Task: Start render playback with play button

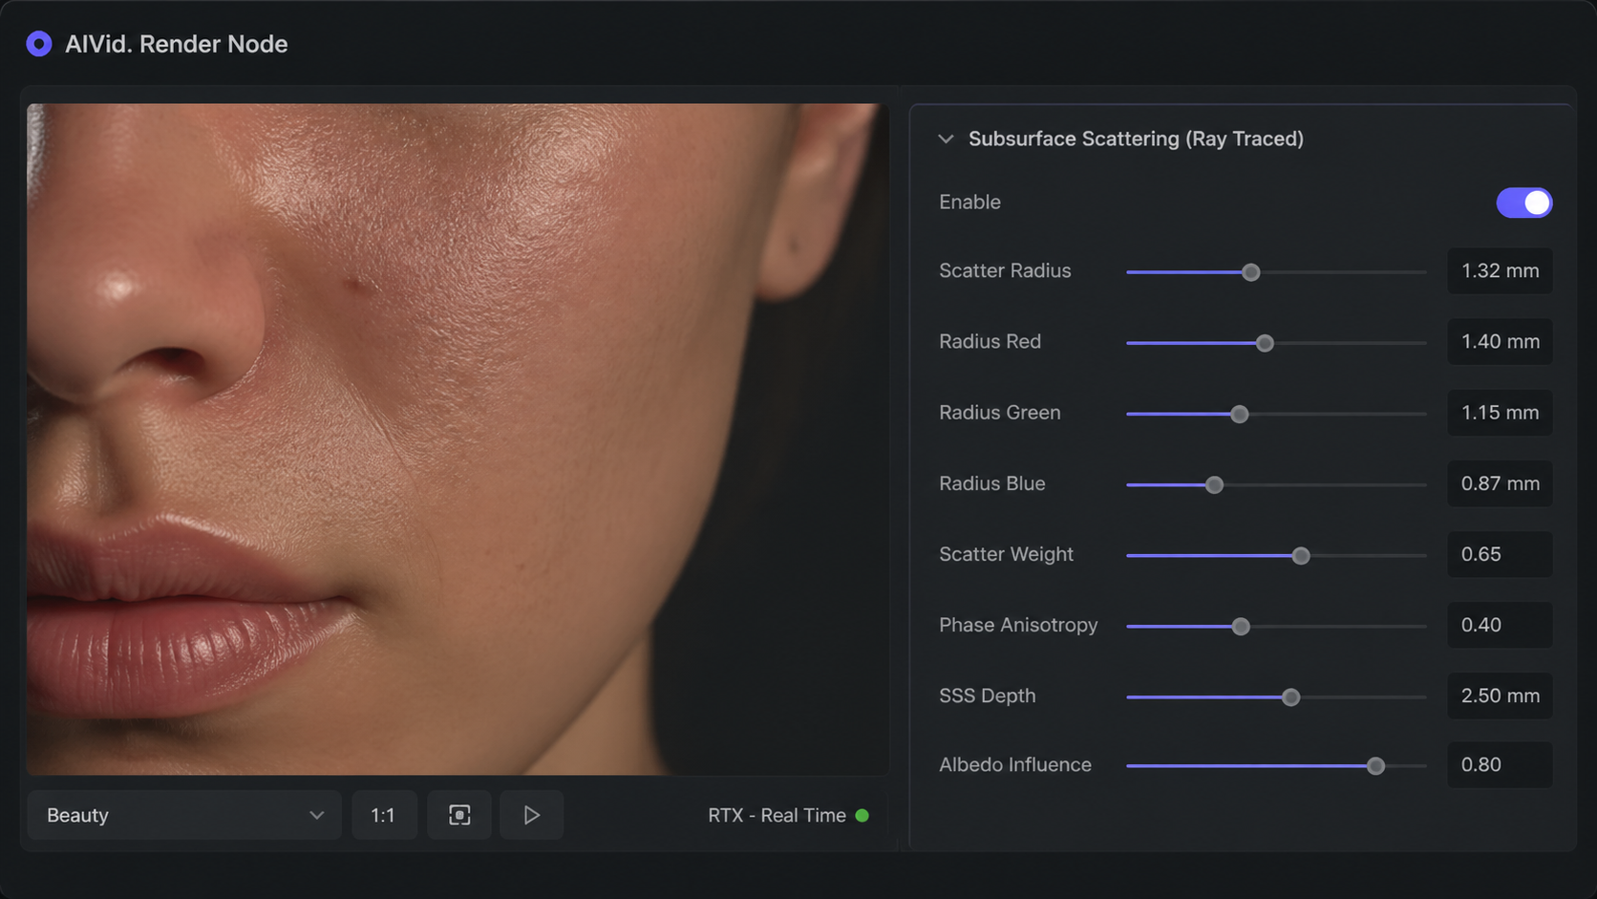Action: tap(531, 815)
